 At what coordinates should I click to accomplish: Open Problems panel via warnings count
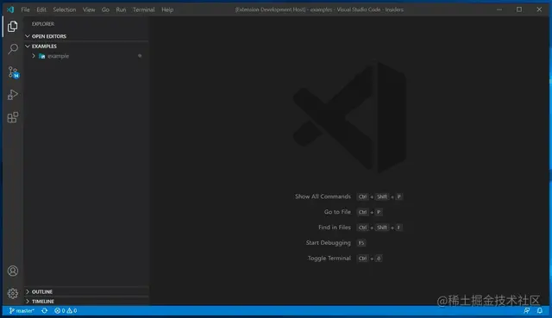pyautogui.click(x=72, y=310)
